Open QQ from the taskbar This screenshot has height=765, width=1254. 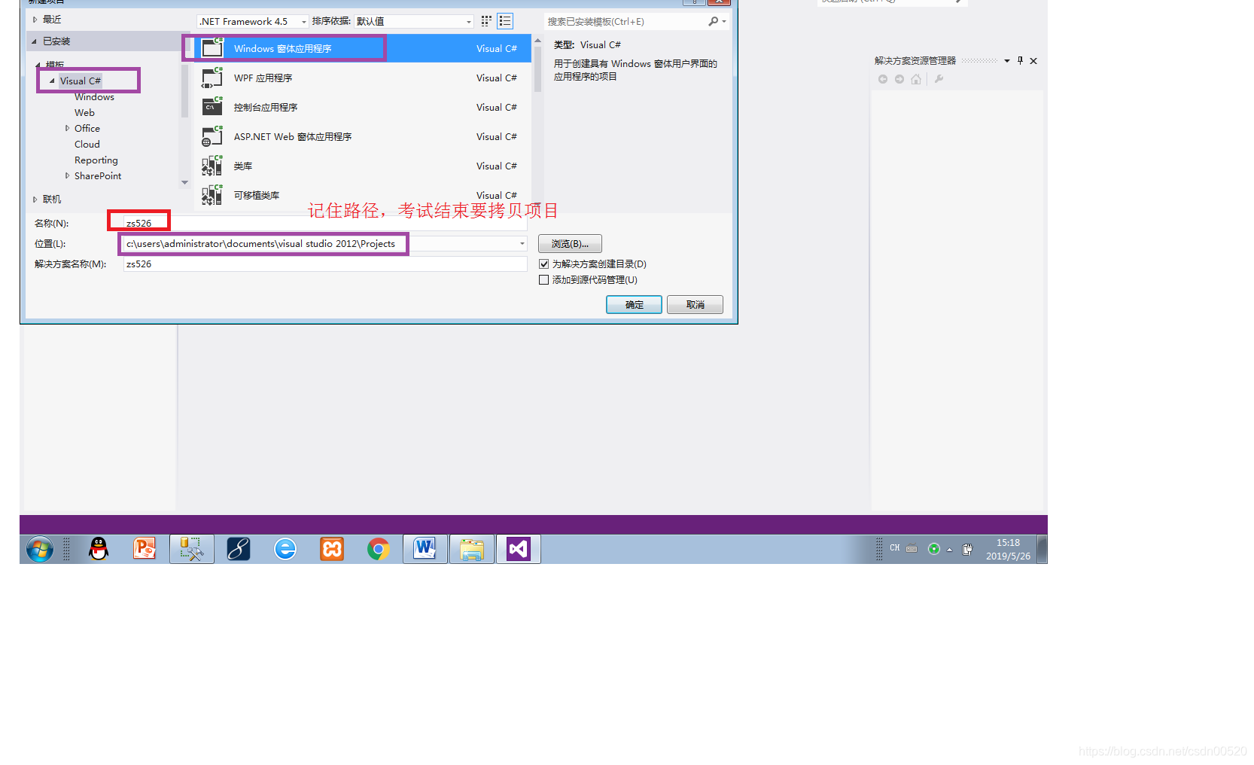tap(99, 549)
